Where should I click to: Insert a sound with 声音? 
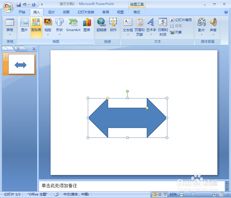[213, 27]
